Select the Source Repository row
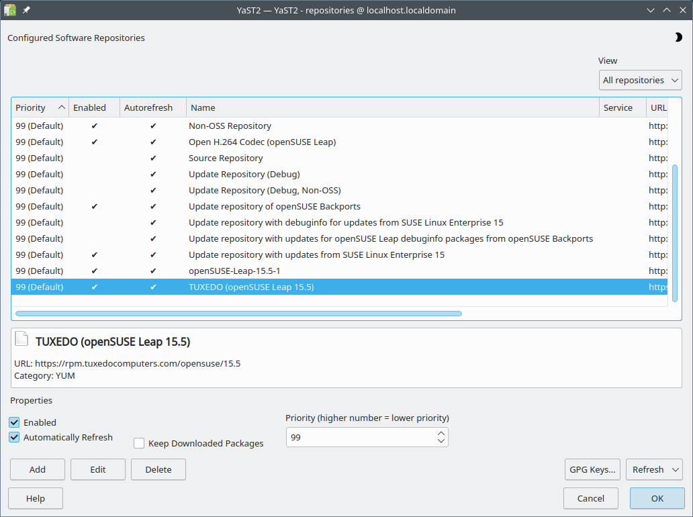Viewport: 693px width, 517px height. (x=339, y=158)
